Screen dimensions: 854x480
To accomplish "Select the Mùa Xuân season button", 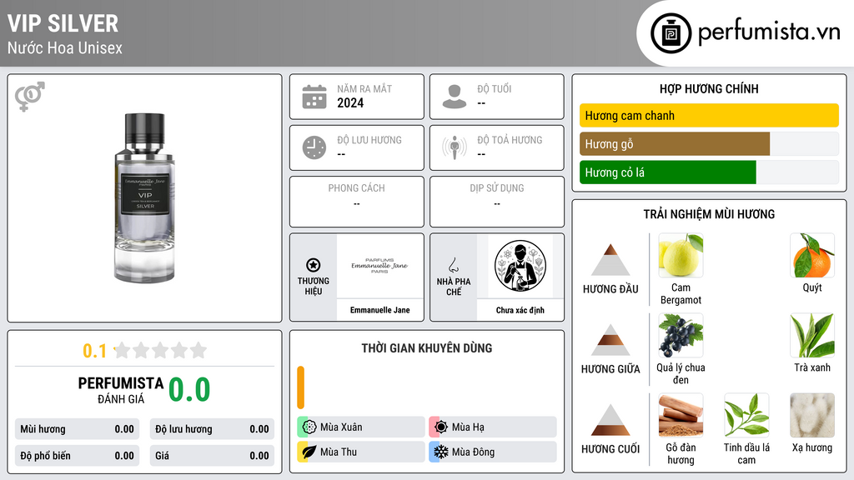I will pos(361,427).
